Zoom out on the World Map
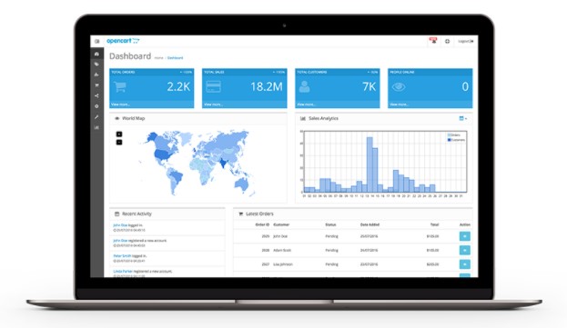 click(x=119, y=142)
